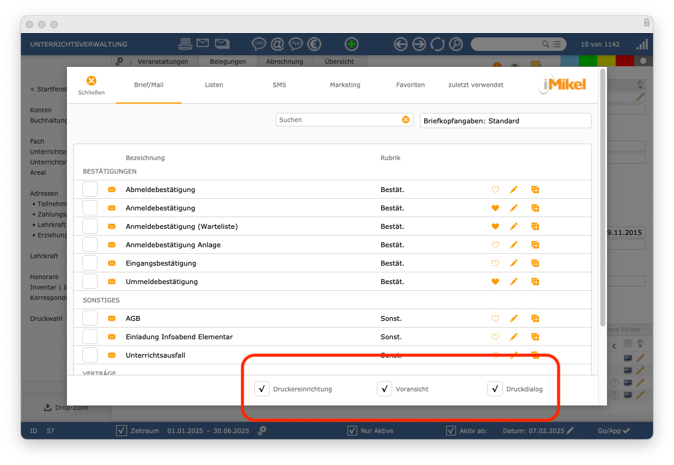Toggle the Voransicht checkbox
The width and height of the screenshot is (674, 465).
tap(384, 388)
